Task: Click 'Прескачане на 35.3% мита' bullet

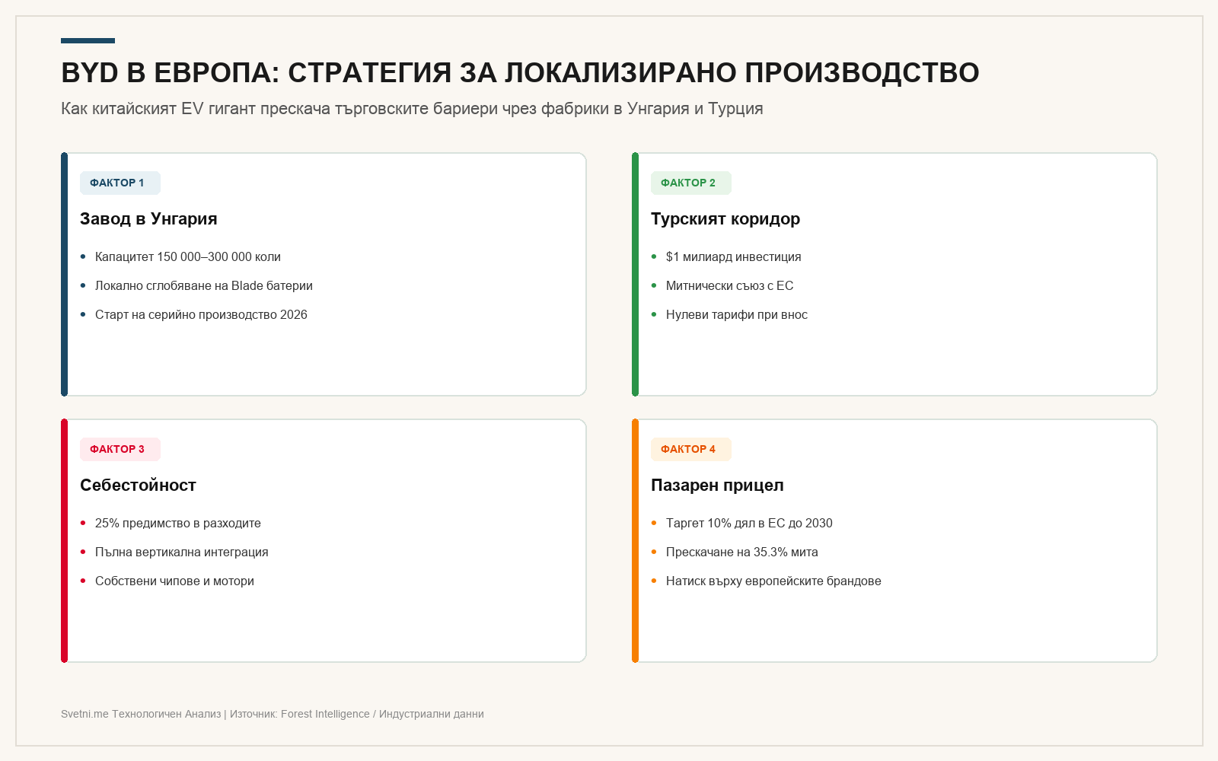Action: 742,552
